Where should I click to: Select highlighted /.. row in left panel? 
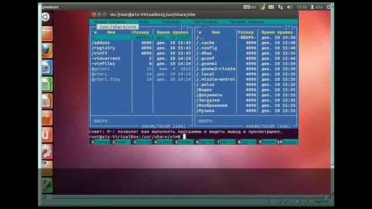(x=141, y=37)
